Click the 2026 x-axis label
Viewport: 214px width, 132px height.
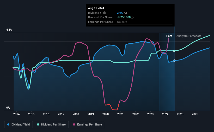pos(195,114)
